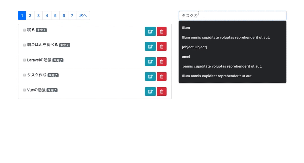Edit the 朝ごはんを食べる task
This screenshot has width=304, height=163.
pos(150,46)
